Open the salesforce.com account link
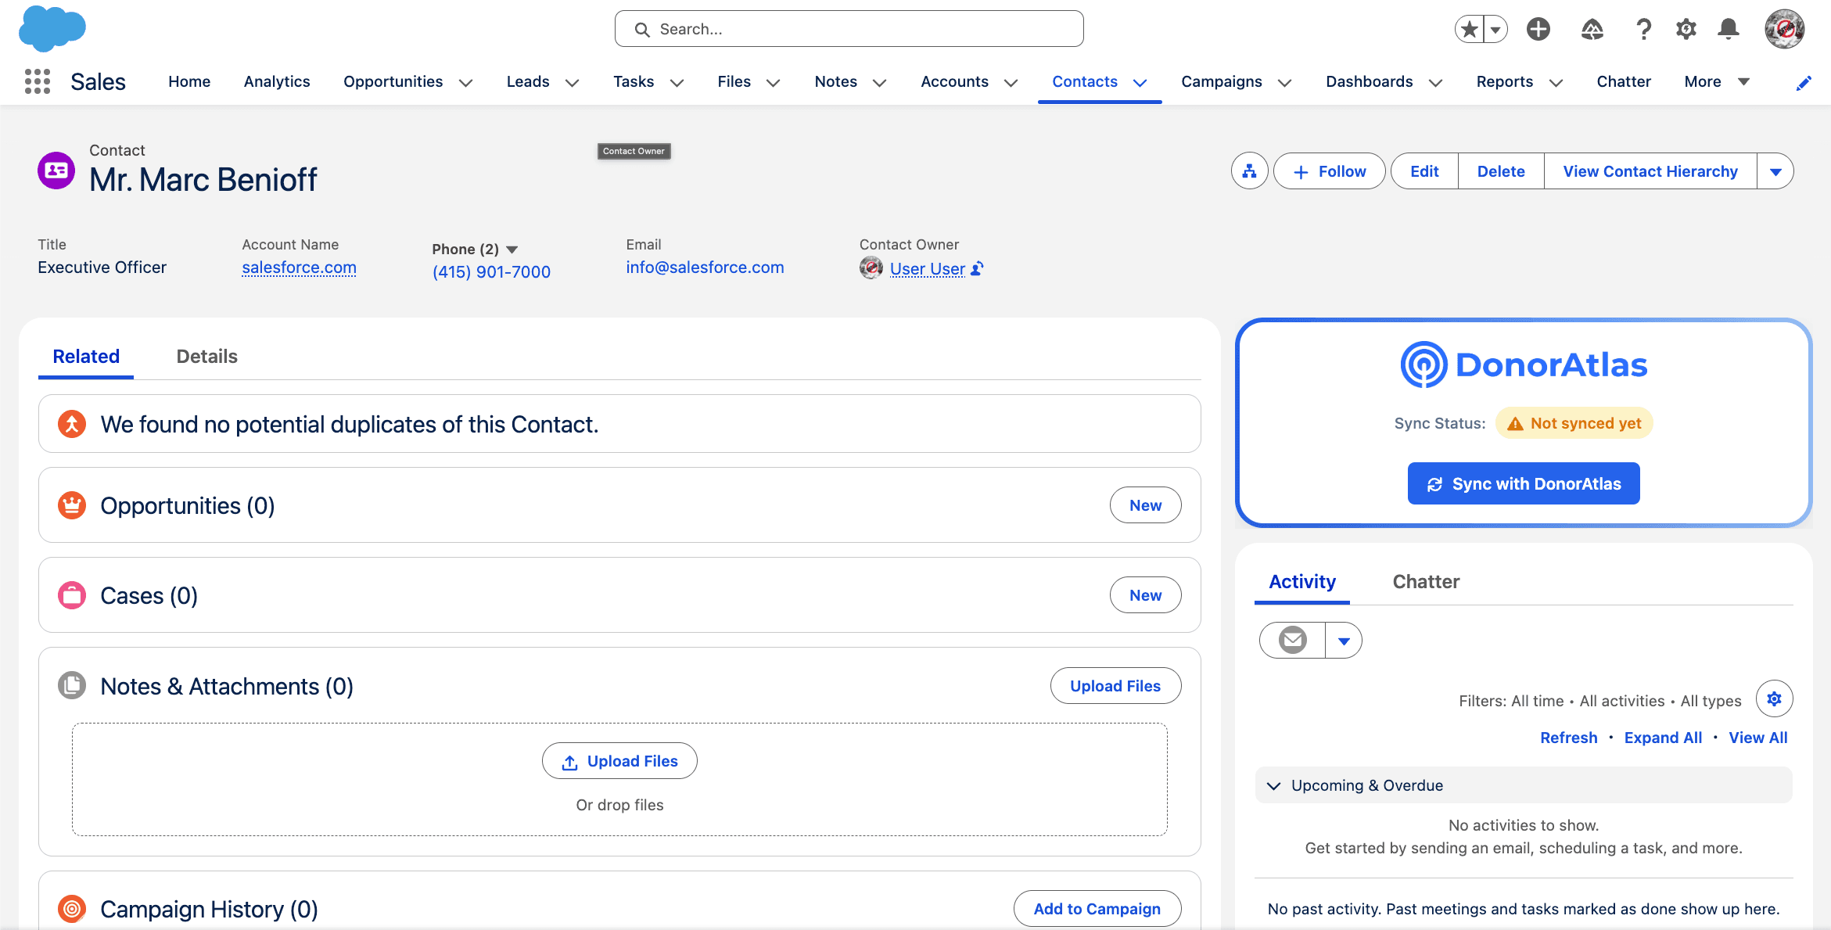1831x930 pixels. coord(299,267)
